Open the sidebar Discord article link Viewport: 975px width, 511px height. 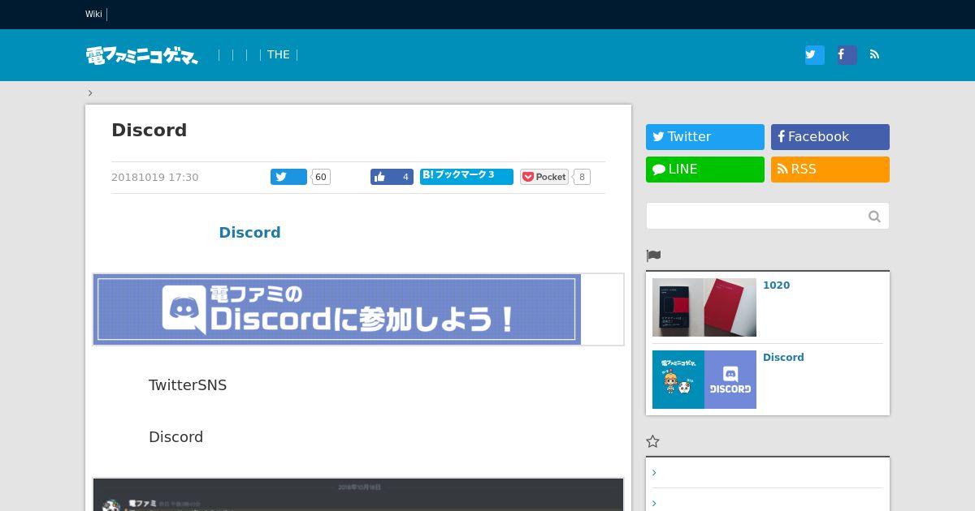[783, 358]
